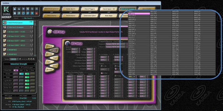Toggle the Run button for Bass module
Image resolution: width=223 pixels, height=111 pixels.
pyautogui.click(x=27, y=77)
